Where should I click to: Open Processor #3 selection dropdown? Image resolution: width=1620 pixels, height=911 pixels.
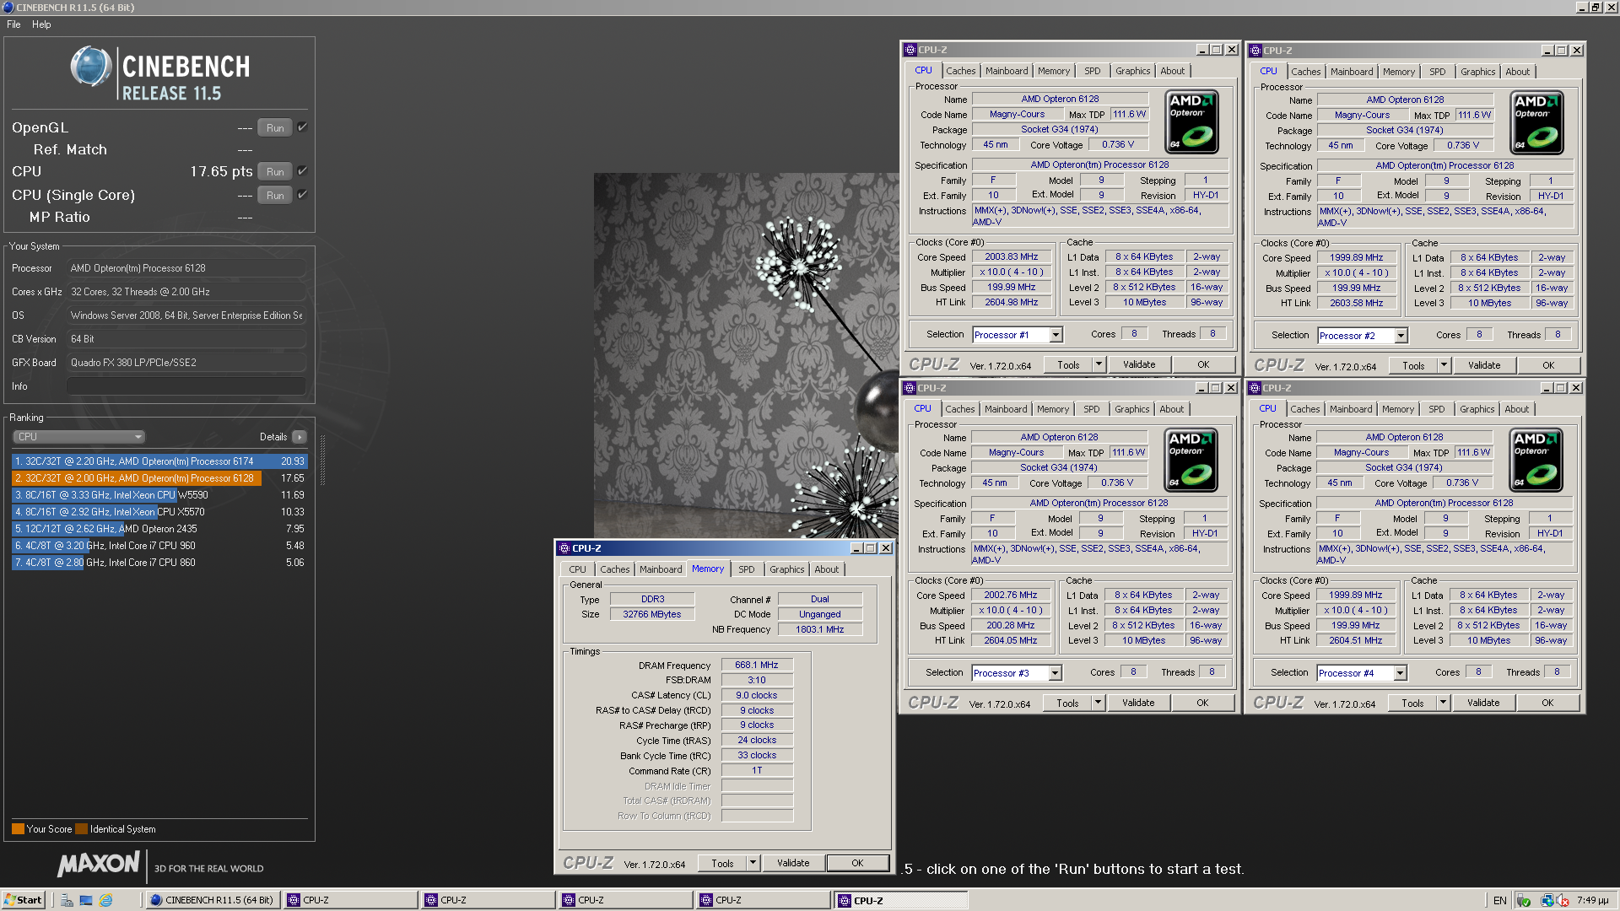[x=1055, y=673]
